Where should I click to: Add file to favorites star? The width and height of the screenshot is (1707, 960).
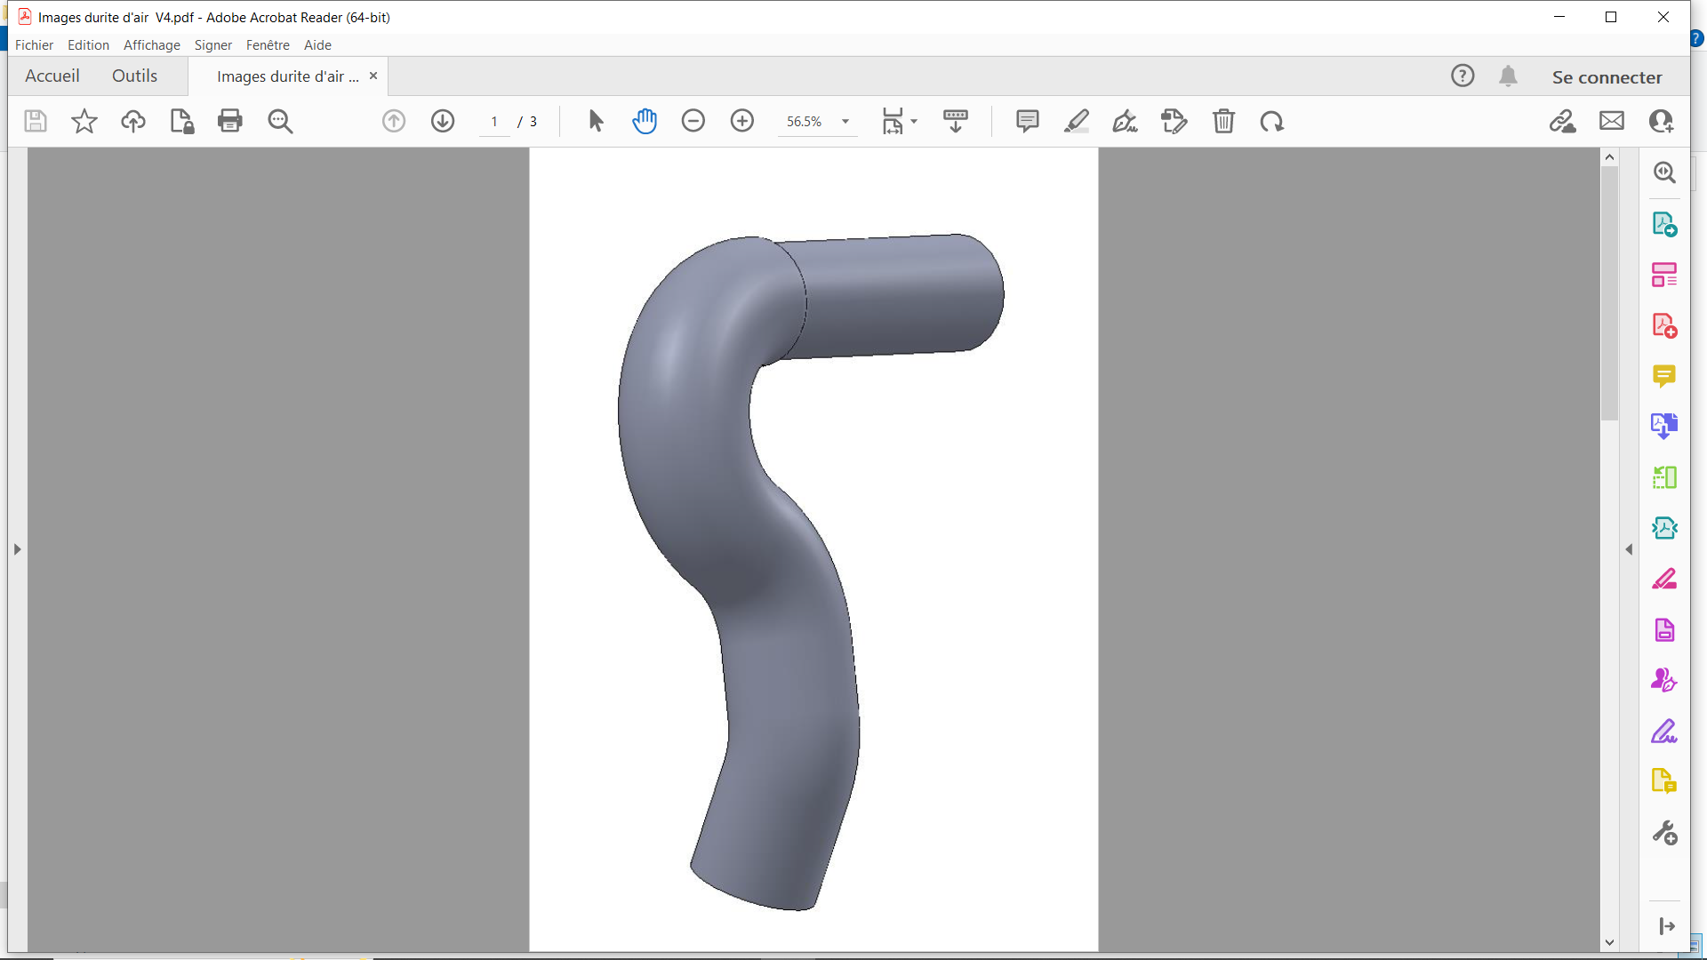pyautogui.click(x=84, y=121)
